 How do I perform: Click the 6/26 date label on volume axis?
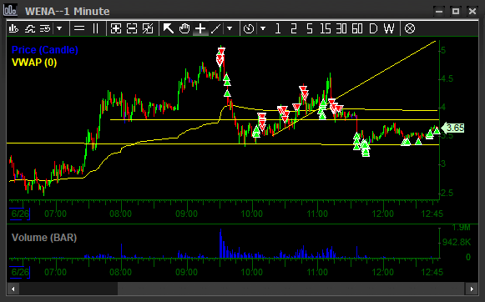[x=20, y=272]
